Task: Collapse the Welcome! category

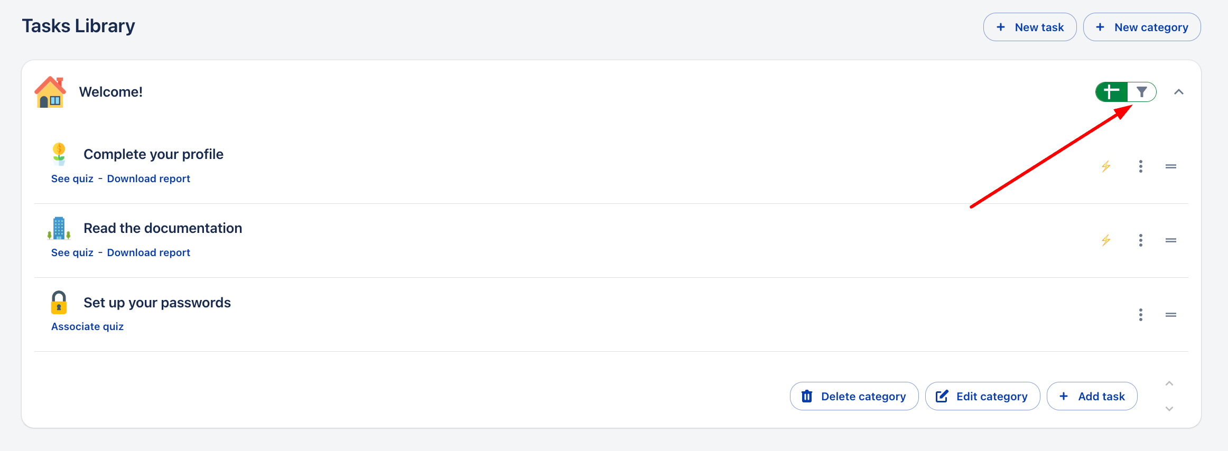Action: tap(1179, 92)
